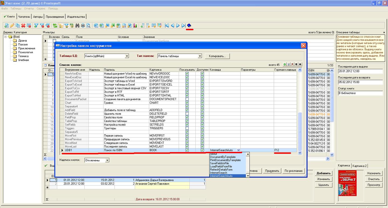Open the Надписи кнопок dropdown
Viewport: 388px width, 208px height.
(107, 160)
